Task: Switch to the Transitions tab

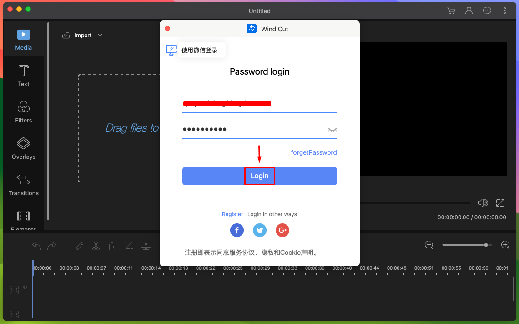Action: click(24, 185)
